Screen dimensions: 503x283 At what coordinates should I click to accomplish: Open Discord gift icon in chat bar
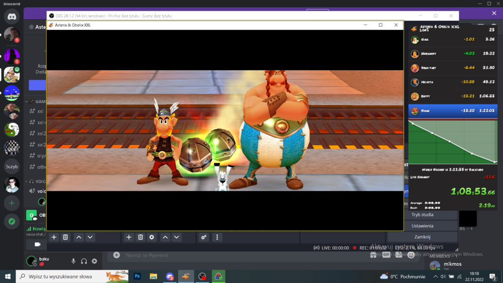click(373, 255)
